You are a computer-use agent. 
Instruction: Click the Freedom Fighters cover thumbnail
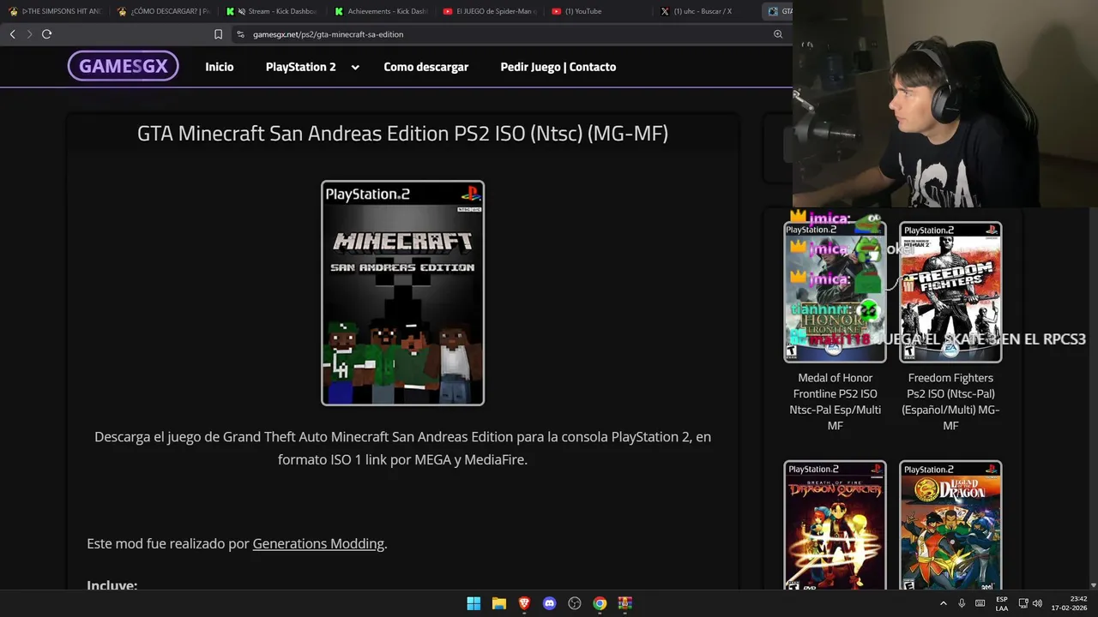950,292
